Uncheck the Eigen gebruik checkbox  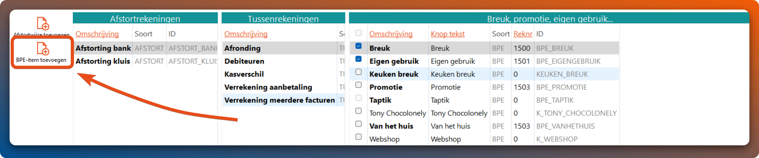tap(359, 59)
